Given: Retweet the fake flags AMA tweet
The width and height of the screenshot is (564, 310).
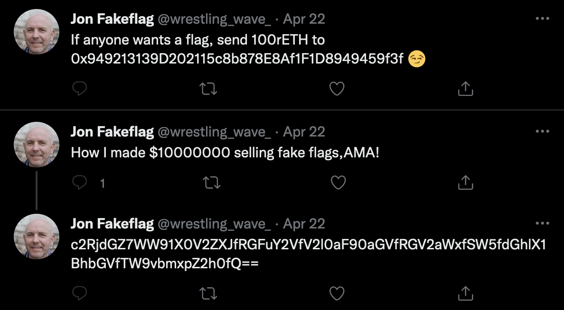Looking at the screenshot, I should pos(212,182).
